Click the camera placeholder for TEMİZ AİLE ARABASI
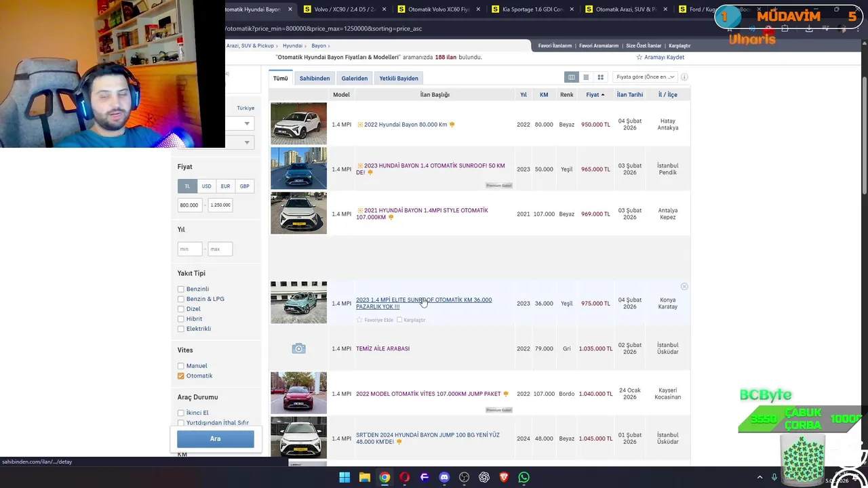Screen dimensions: 868x488 (x=298, y=348)
